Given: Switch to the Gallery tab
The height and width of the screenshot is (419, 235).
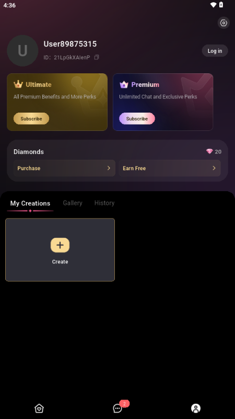Looking at the screenshot, I should click(x=73, y=203).
